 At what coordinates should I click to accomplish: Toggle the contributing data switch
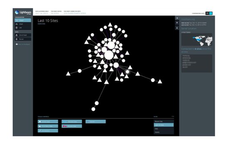(209, 13)
